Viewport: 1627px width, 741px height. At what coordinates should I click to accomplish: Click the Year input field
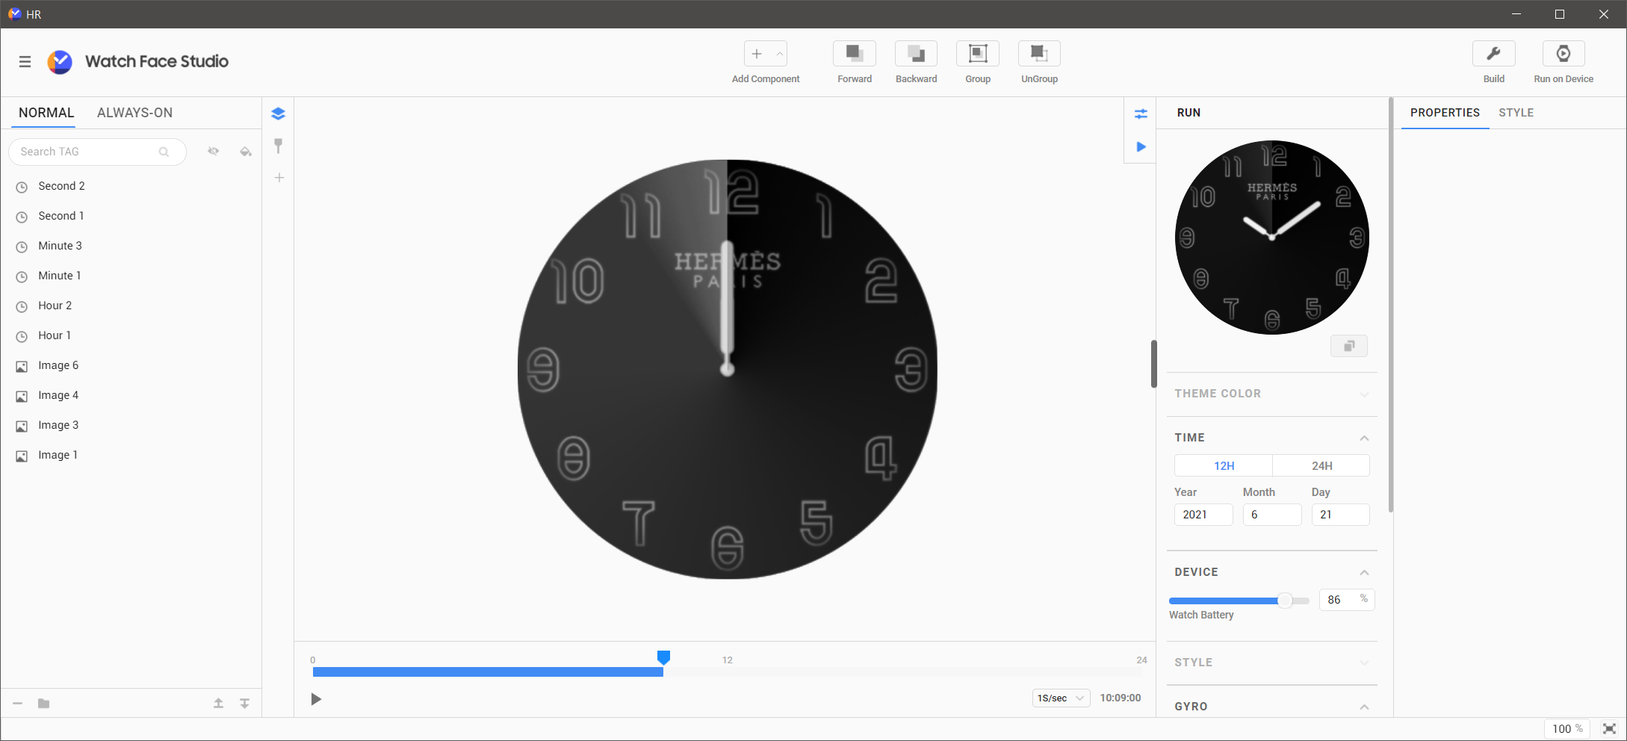tap(1203, 515)
